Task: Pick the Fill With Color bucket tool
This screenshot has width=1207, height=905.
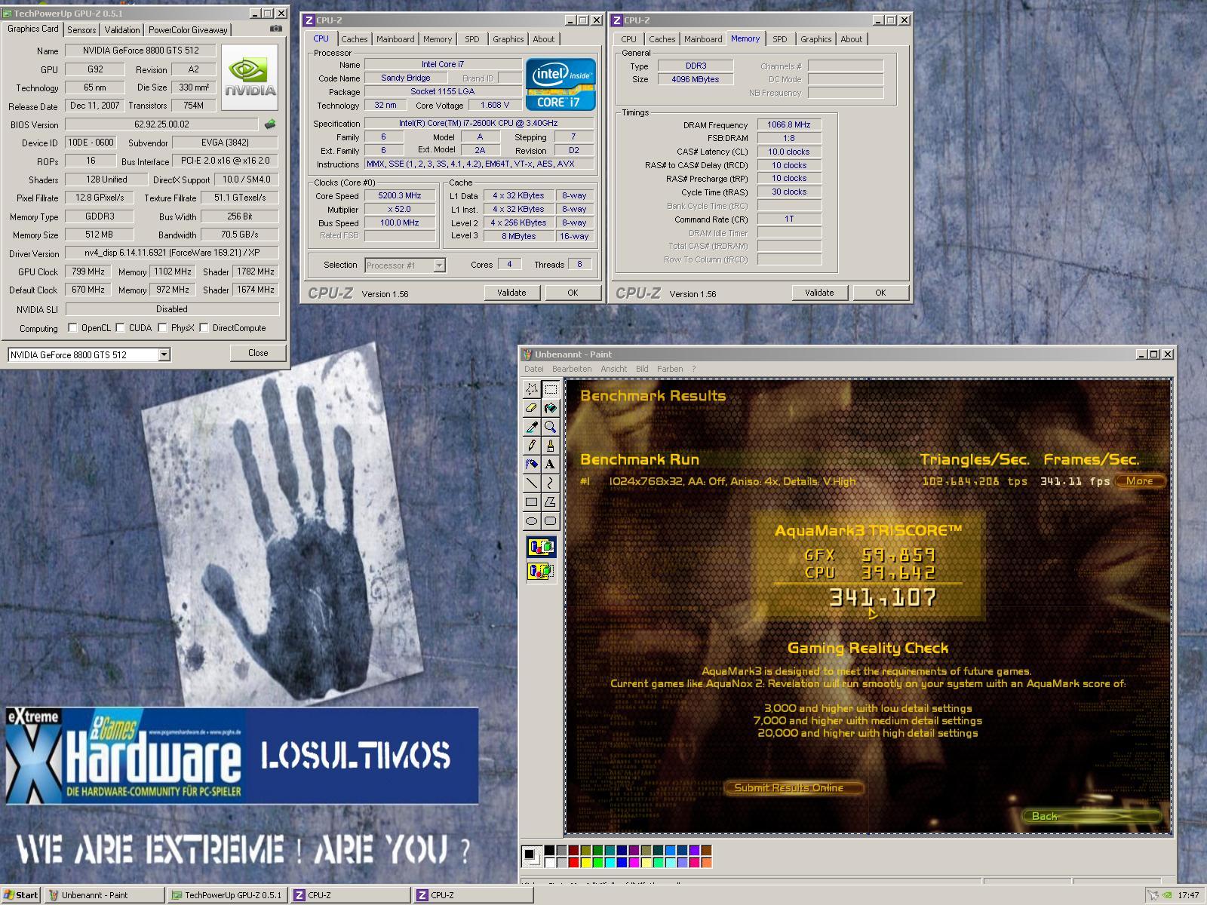Action: (550, 408)
